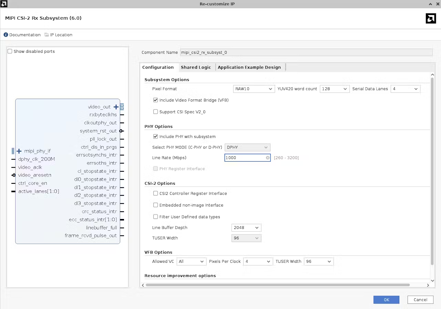Select the ctrl_core_en port label

tap(33, 183)
